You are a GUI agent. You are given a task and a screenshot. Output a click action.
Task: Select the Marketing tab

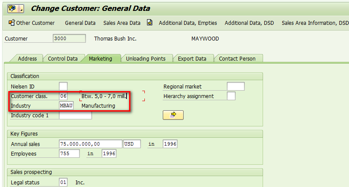(x=100, y=59)
